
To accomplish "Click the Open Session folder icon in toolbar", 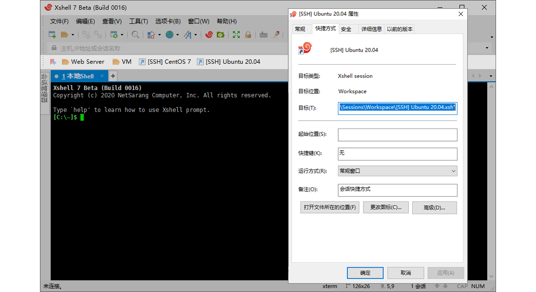I will tap(65, 35).
